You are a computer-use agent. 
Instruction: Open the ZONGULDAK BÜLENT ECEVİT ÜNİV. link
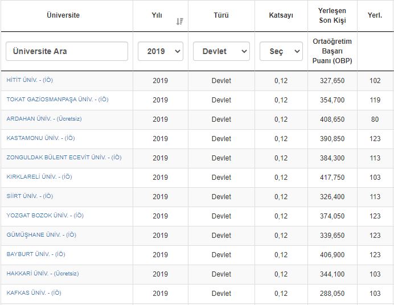pyautogui.click(x=64, y=158)
